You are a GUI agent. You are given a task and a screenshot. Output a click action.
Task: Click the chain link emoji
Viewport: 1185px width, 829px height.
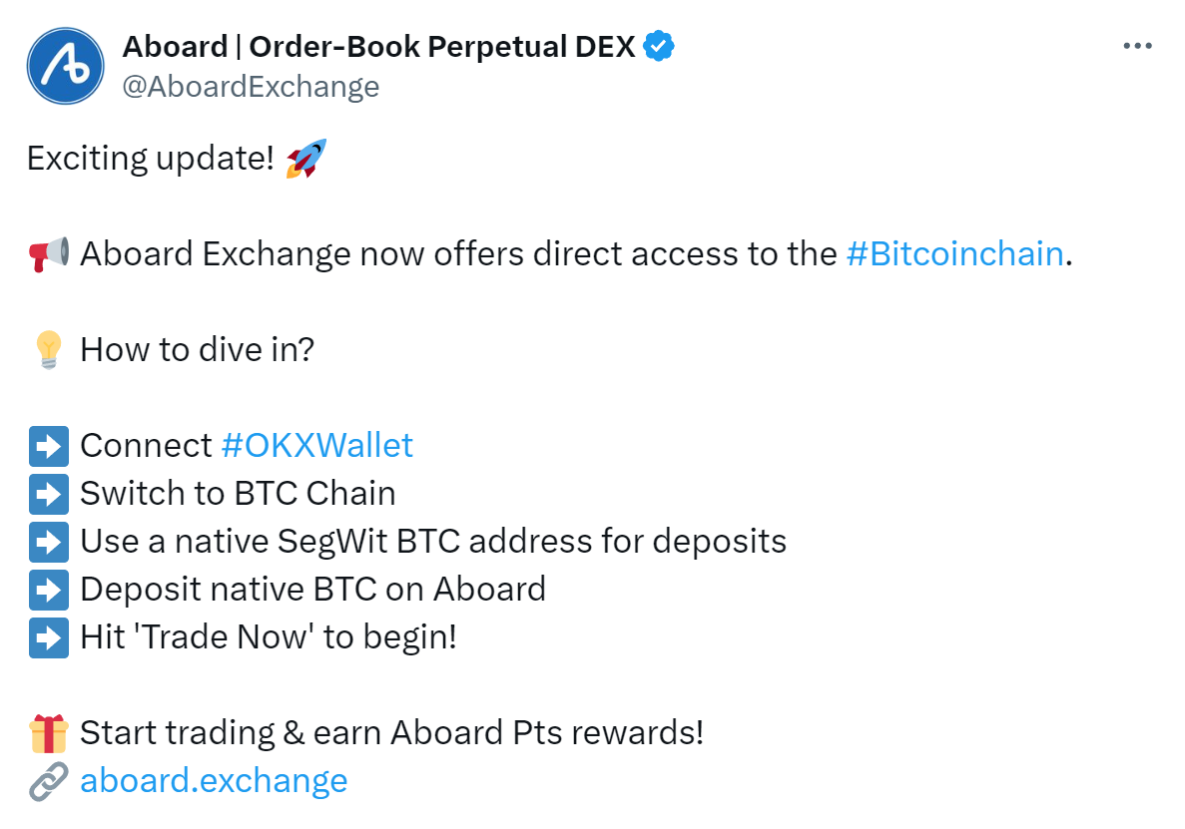(x=48, y=781)
